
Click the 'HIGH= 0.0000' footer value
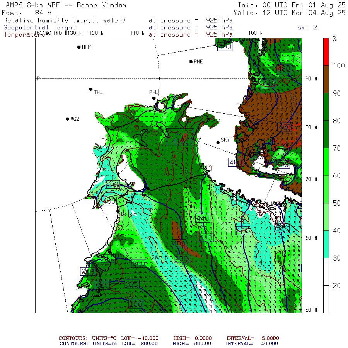point(193,338)
